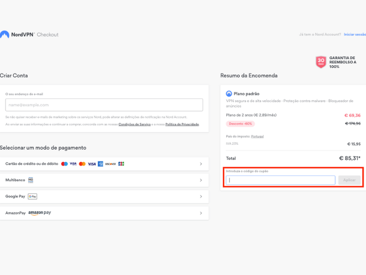Expand the Multibanco payment option
Image resolution: width=366 pixels, height=275 pixels.
104,180
